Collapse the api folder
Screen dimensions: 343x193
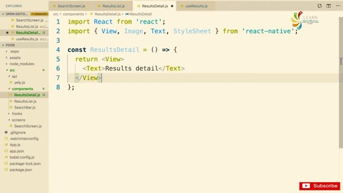click(14, 76)
